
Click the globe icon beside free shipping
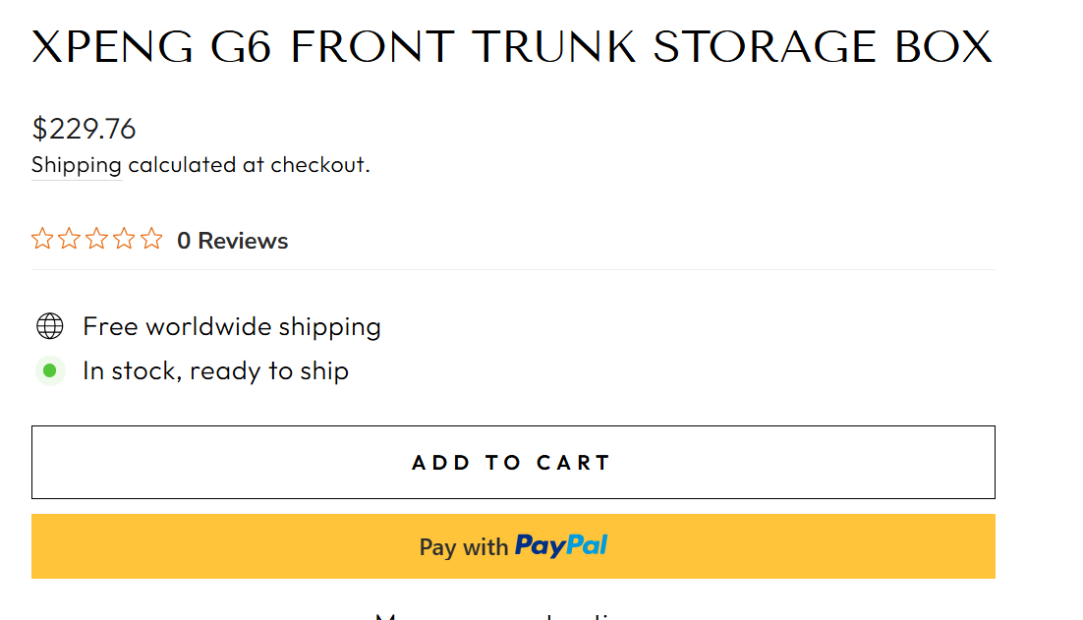point(49,326)
